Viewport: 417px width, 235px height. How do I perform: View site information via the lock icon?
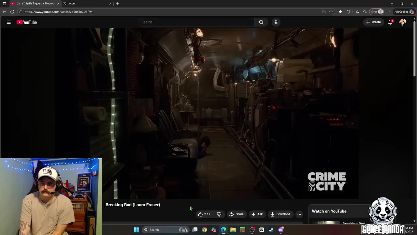click(x=21, y=12)
